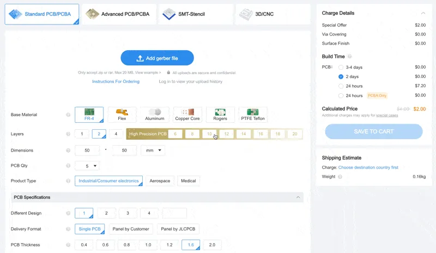Choose Panel by JLCPCB delivery format
436x253 pixels.
[x=178, y=229]
